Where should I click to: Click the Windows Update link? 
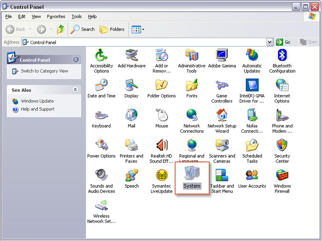[37, 101]
